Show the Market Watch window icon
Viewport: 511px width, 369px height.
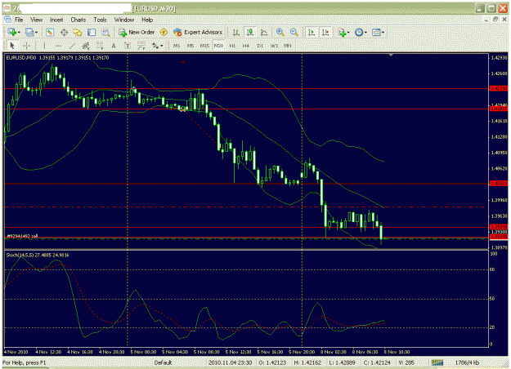point(50,32)
